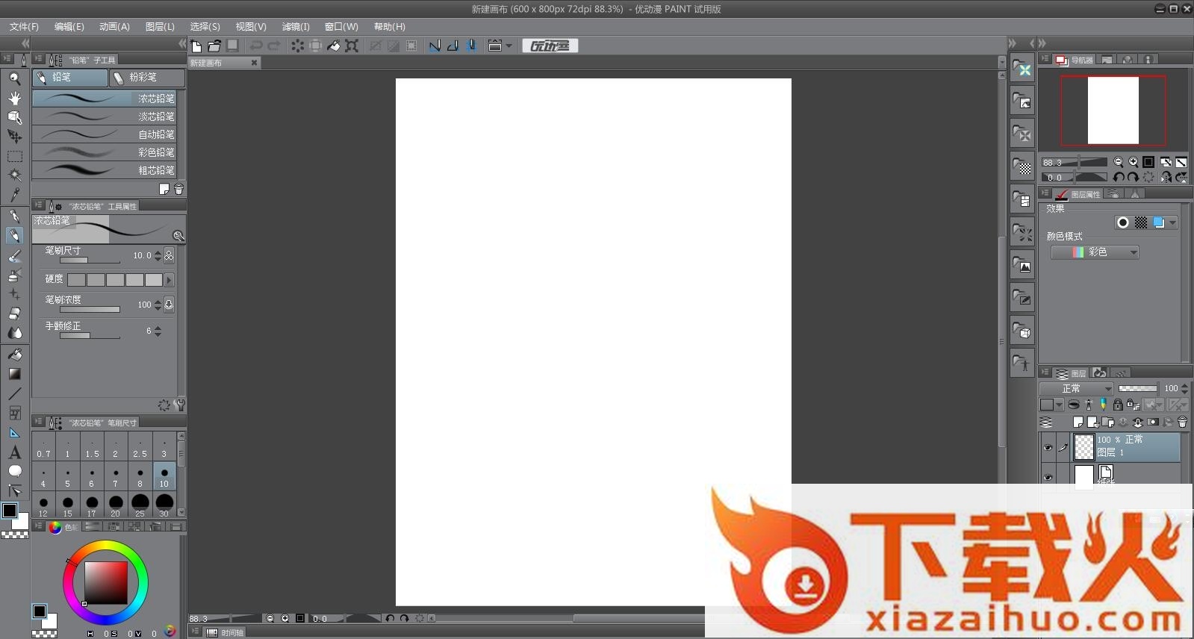This screenshot has width=1194, height=639.
Task: Select the Gradient tool
Action: point(14,374)
